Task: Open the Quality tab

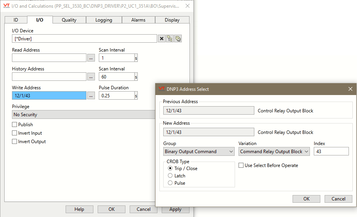Action: coord(69,20)
